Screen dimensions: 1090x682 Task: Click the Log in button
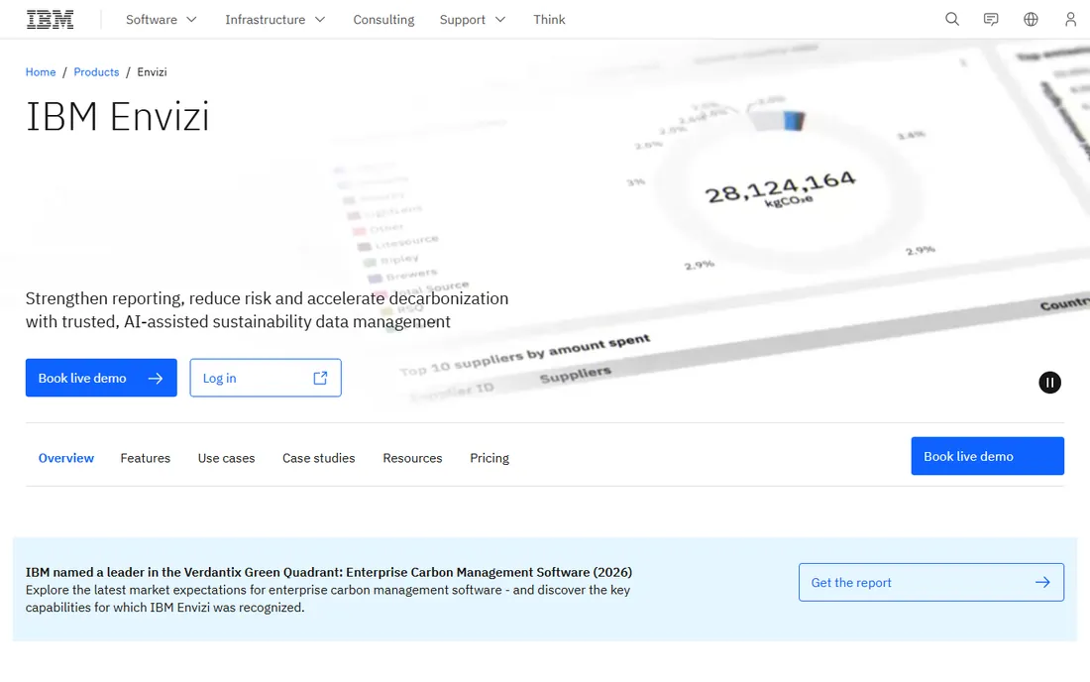[x=266, y=378]
